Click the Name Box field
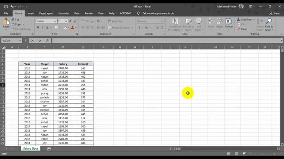This screenshot has width=284, height=159. 10,41
